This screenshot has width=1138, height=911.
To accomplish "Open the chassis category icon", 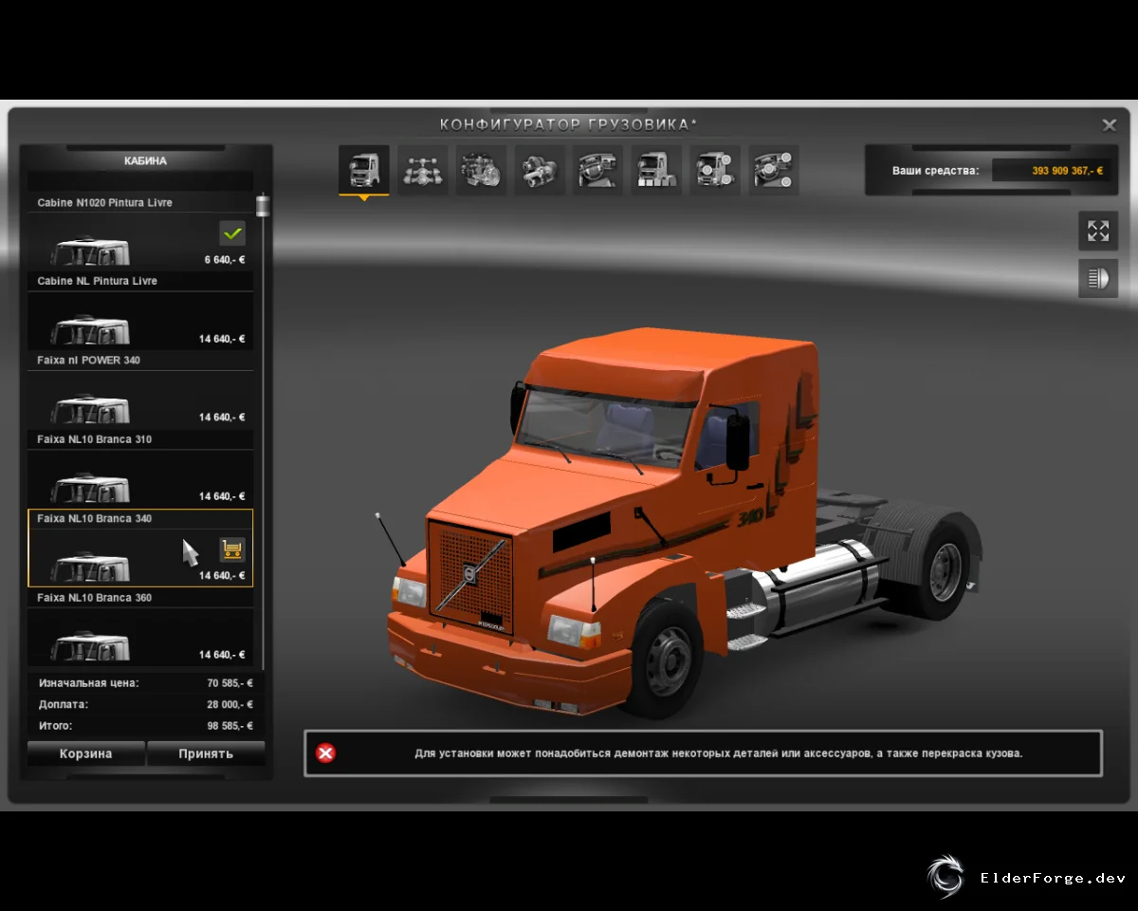I will pyautogui.click(x=423, y=170).
